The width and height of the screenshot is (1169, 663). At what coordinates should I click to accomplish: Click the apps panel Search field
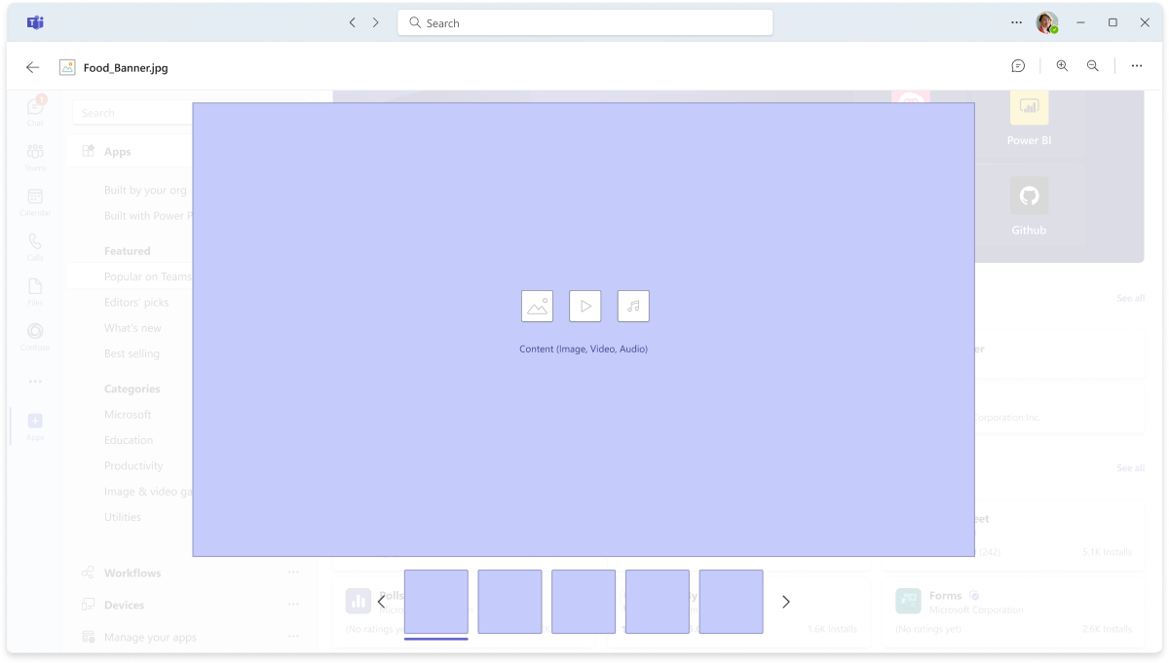pyautogui.click(x=132, y=113)
